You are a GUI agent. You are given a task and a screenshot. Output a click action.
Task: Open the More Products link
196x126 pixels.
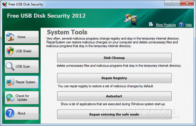[166, 25]
